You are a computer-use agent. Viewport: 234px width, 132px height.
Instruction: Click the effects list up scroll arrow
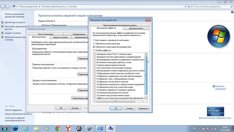(x=146, y=54)
